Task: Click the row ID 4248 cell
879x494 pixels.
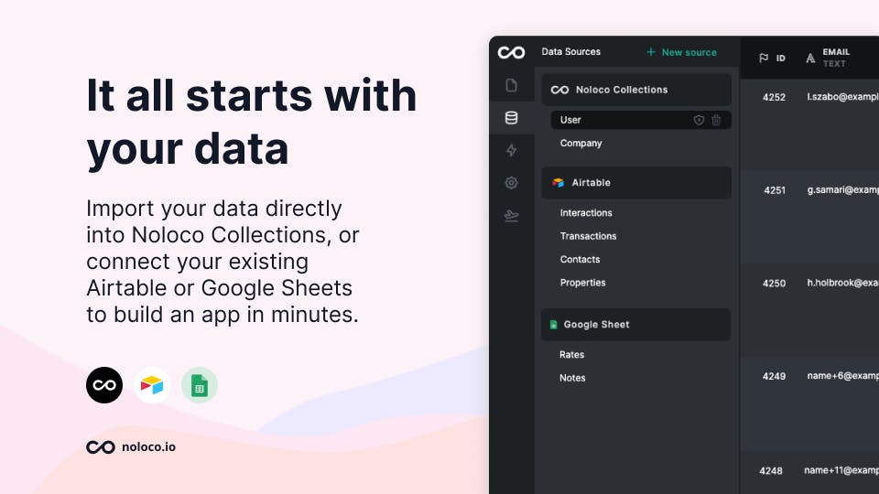Action: (771, 471)
